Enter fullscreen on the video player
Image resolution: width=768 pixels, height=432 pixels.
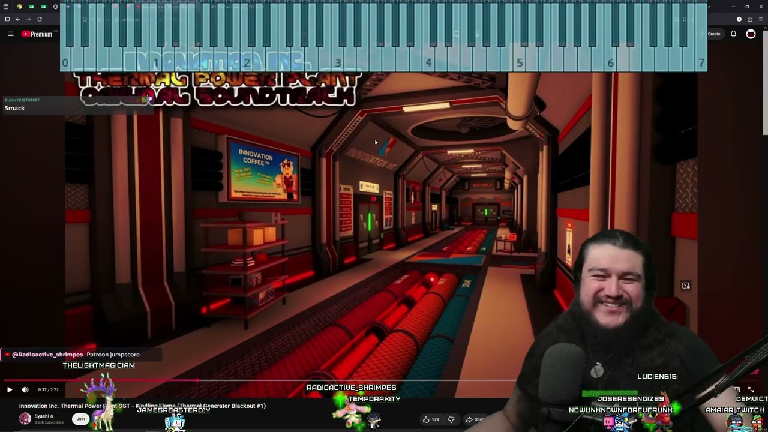coord(751,390)
